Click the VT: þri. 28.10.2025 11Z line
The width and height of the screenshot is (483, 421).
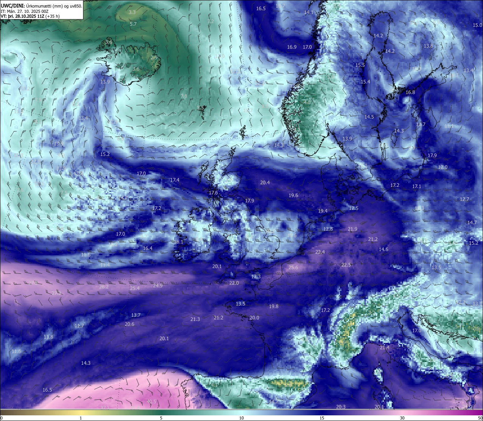[x=30, y=16]
